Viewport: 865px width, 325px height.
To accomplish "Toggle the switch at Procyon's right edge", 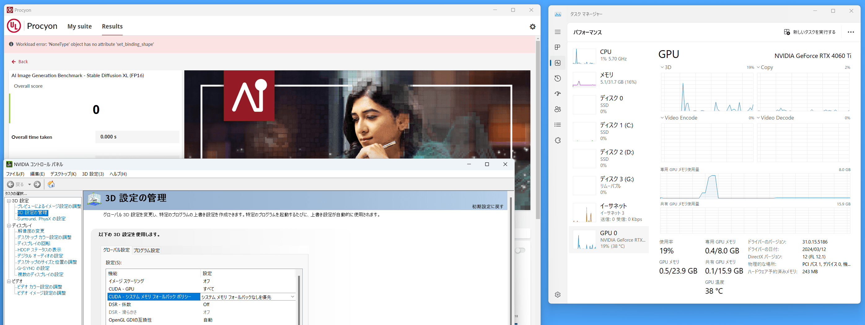I will click(x=520, y=250).
